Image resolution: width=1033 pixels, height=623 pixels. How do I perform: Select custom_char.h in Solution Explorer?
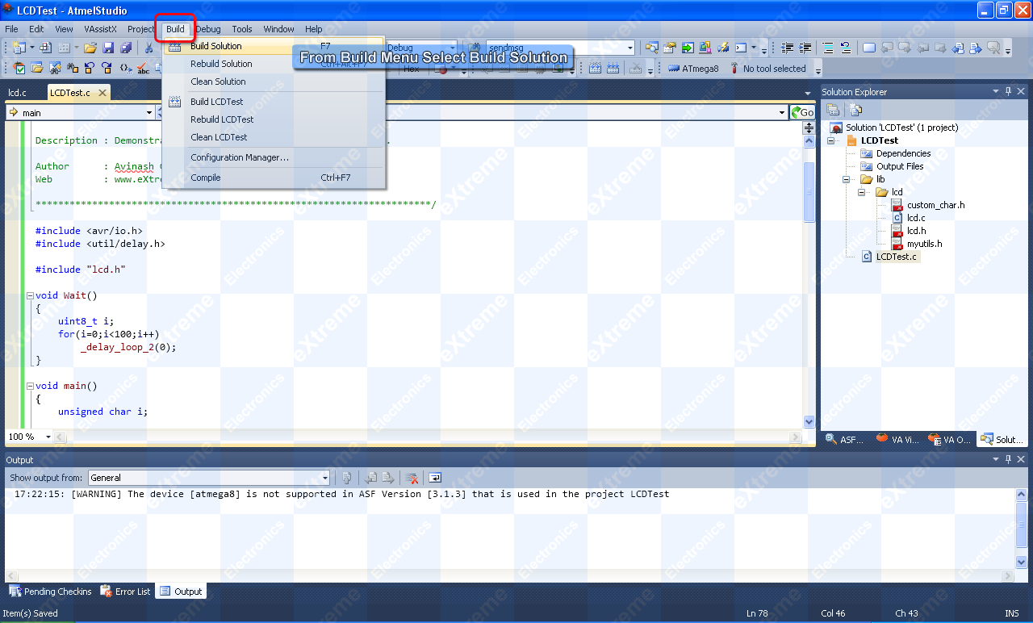pos(935,205)
